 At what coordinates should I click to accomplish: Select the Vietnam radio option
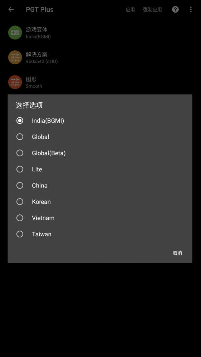click(20, 218)
